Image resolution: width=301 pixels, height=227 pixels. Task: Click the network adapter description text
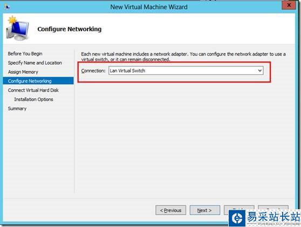coord(183,57)
